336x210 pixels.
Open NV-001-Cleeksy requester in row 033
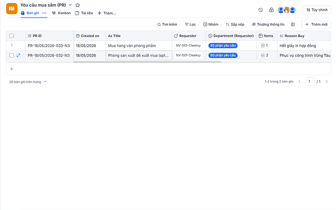[x=188, y=45]
